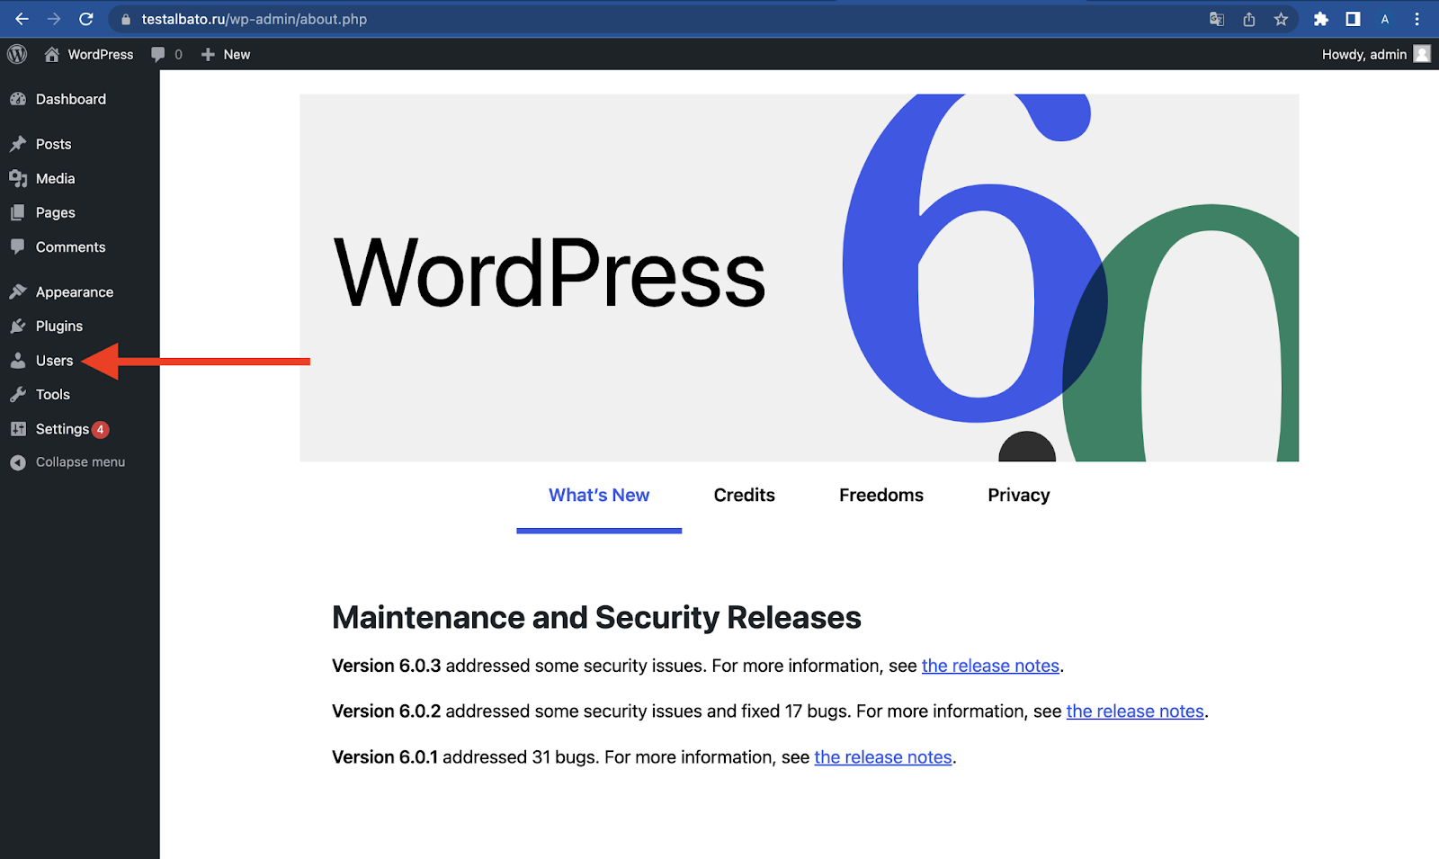Switch to the Privacy tab
Image resolution: width=1439 pixels, height=859 pixels.
[1018, 496]
